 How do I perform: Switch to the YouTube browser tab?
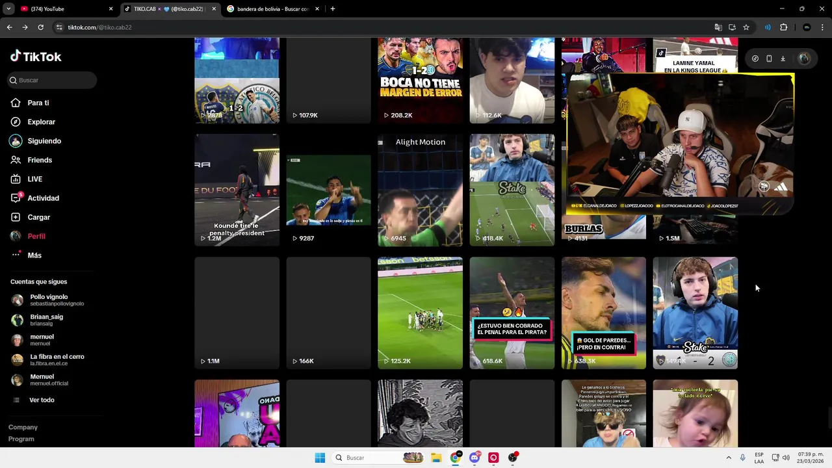pyautogui.click(x=64, y=9)
